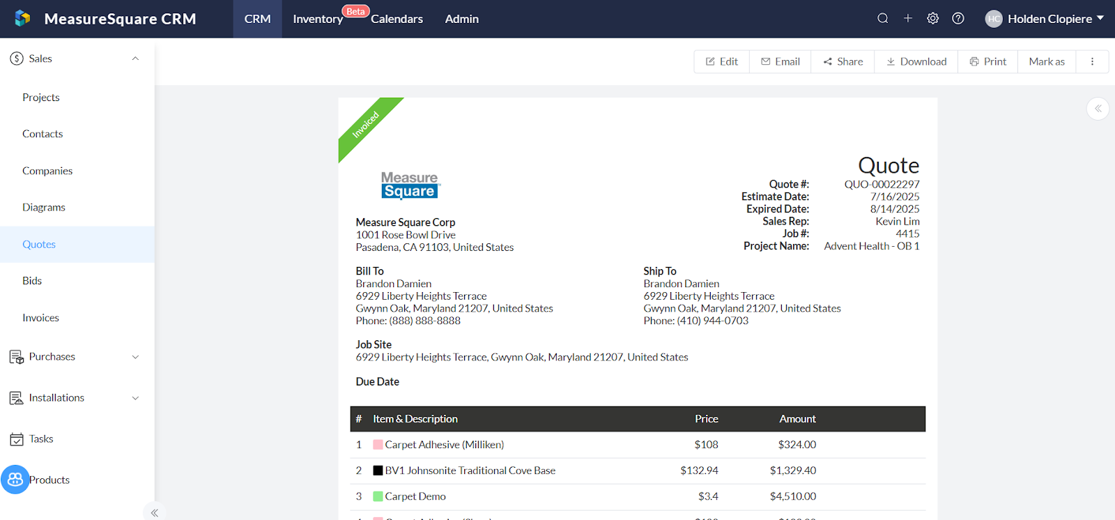Image resolution: width=1115 pixels, height=520 pixels.
Task: Click the amount $1,329.40
Action: [793, 471]
